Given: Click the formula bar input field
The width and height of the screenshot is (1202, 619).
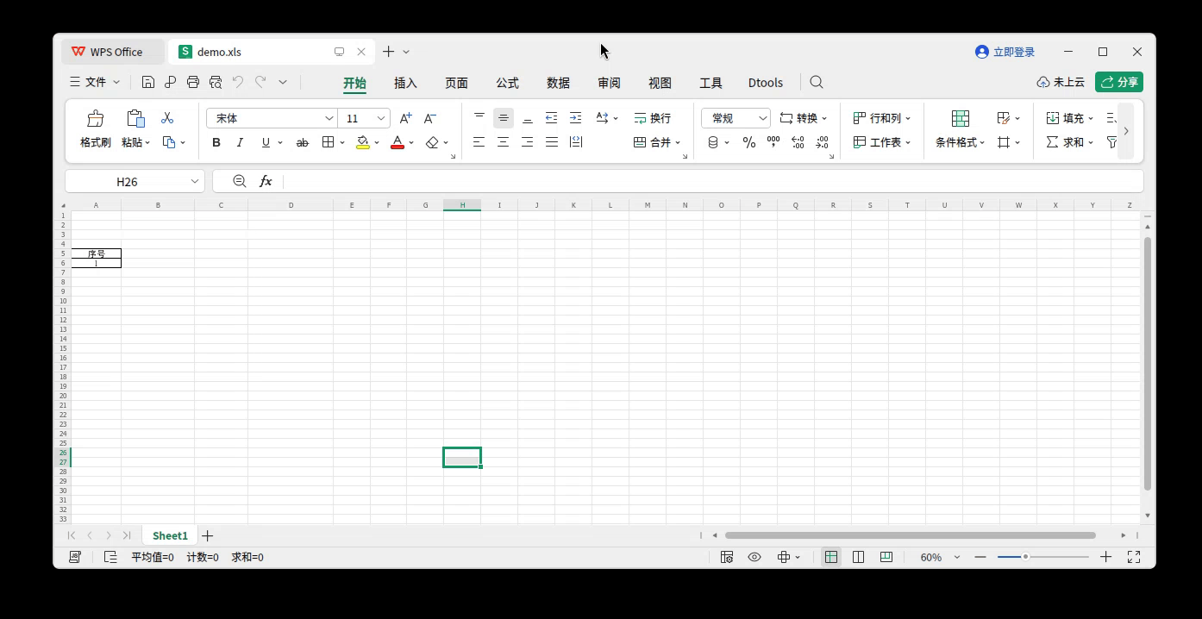Looking at the screenshot, I should pyautogui.click(x=712, y=181).
